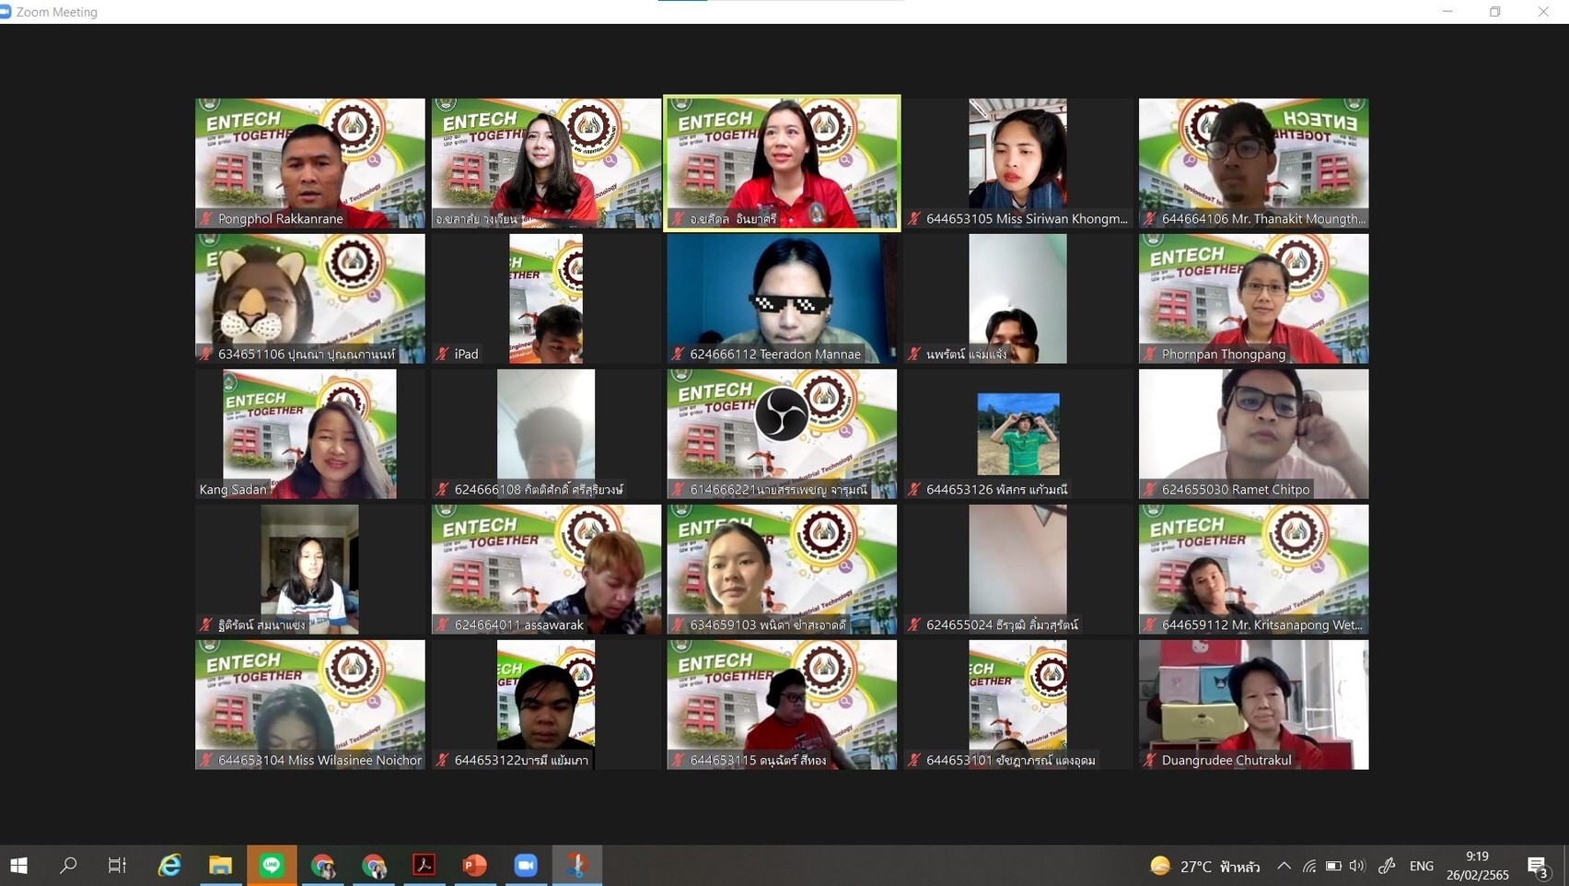Open Task View in taskbar
Screen dimensions: 1569x886
(117, 865)
